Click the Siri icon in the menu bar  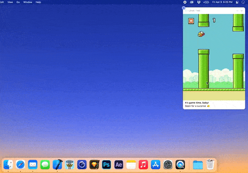243,2
